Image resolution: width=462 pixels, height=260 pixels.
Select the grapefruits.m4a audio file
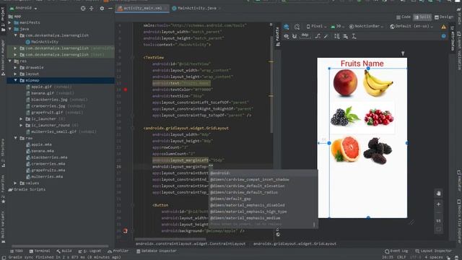(45, 170)
